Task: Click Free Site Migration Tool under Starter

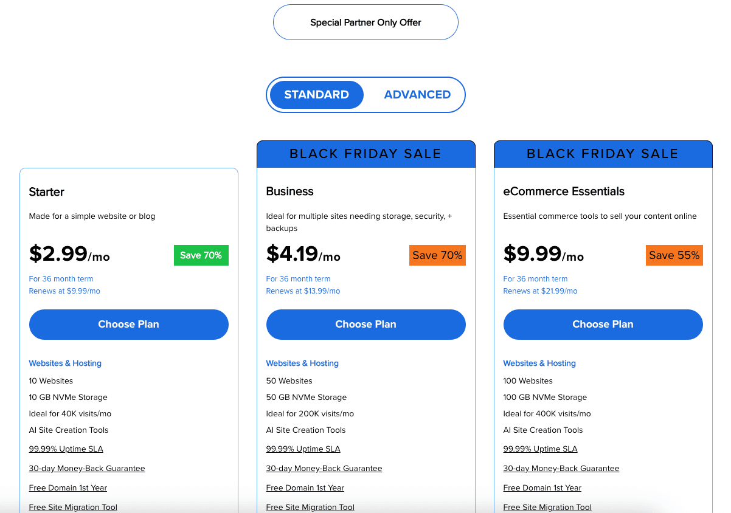Action: tap(73, 508)
